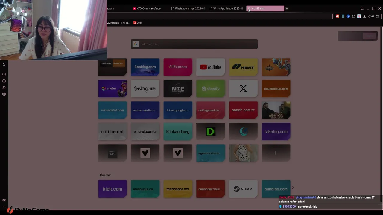
Task: Switch to the first WhatsApp Image tab
Action: point(188,8)
